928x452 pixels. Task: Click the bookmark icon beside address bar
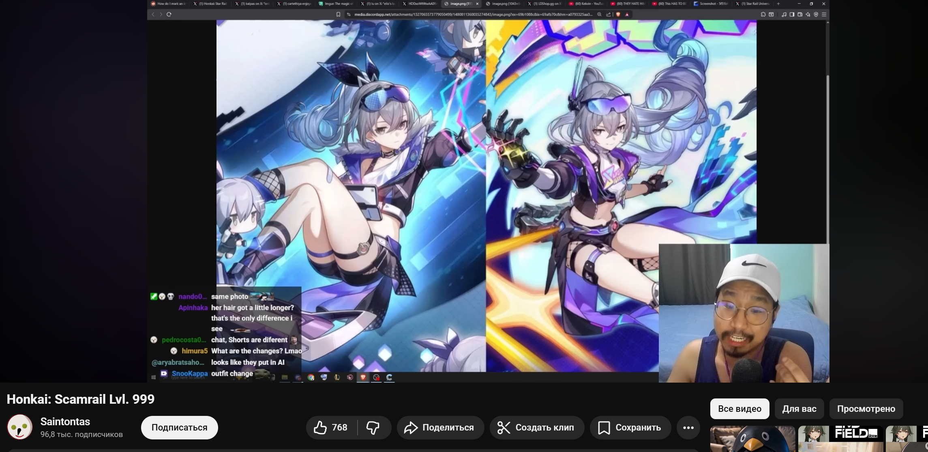(x=338, y=14)
